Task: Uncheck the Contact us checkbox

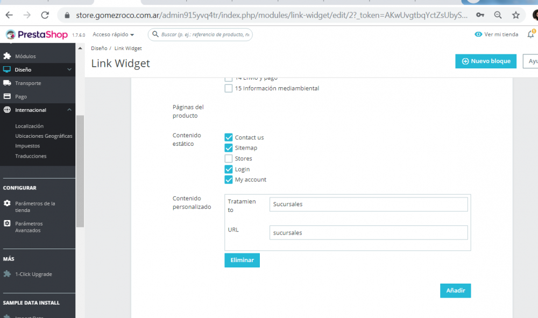Action: 229,137
